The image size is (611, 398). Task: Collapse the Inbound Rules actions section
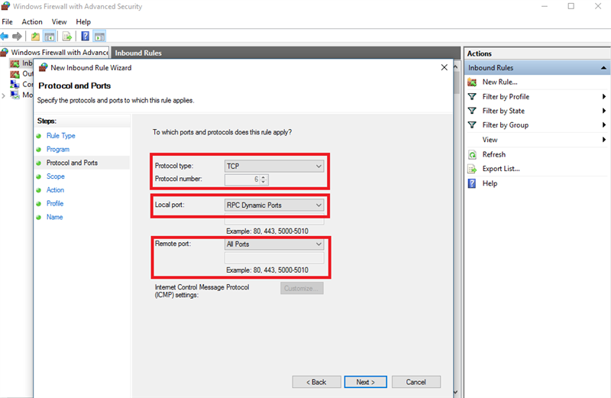[x=603, y=68]
